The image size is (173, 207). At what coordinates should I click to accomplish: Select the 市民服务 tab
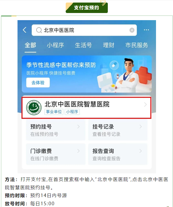[x=137, y=45]
